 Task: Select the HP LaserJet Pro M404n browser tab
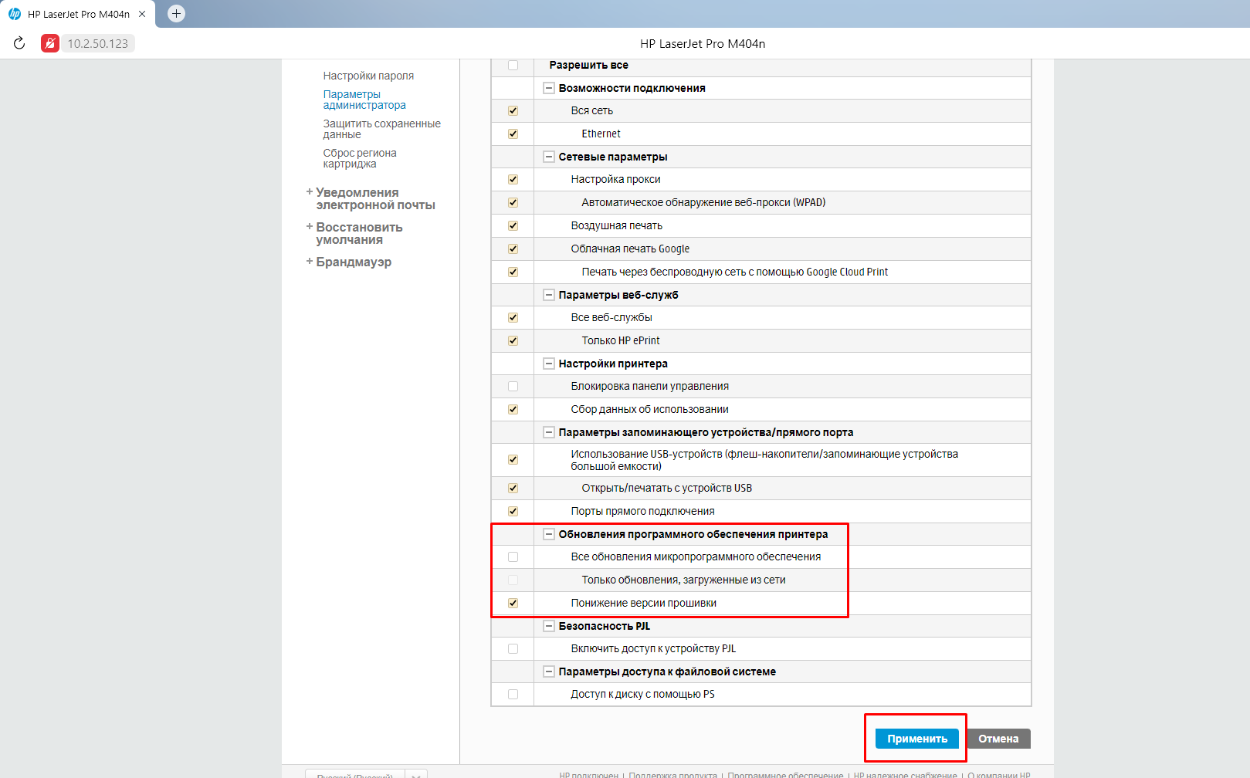tap(78, 14)
